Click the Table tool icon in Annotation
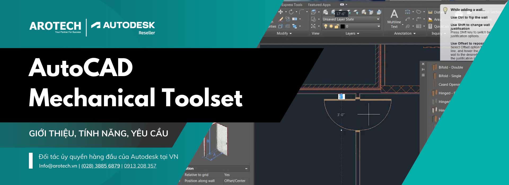Image resolution: width=509 pixels, height=185 pixels. coord(419,26)
